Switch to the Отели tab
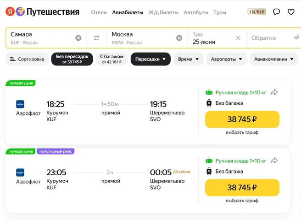301x221 pixels. click(x=99, y=12)
